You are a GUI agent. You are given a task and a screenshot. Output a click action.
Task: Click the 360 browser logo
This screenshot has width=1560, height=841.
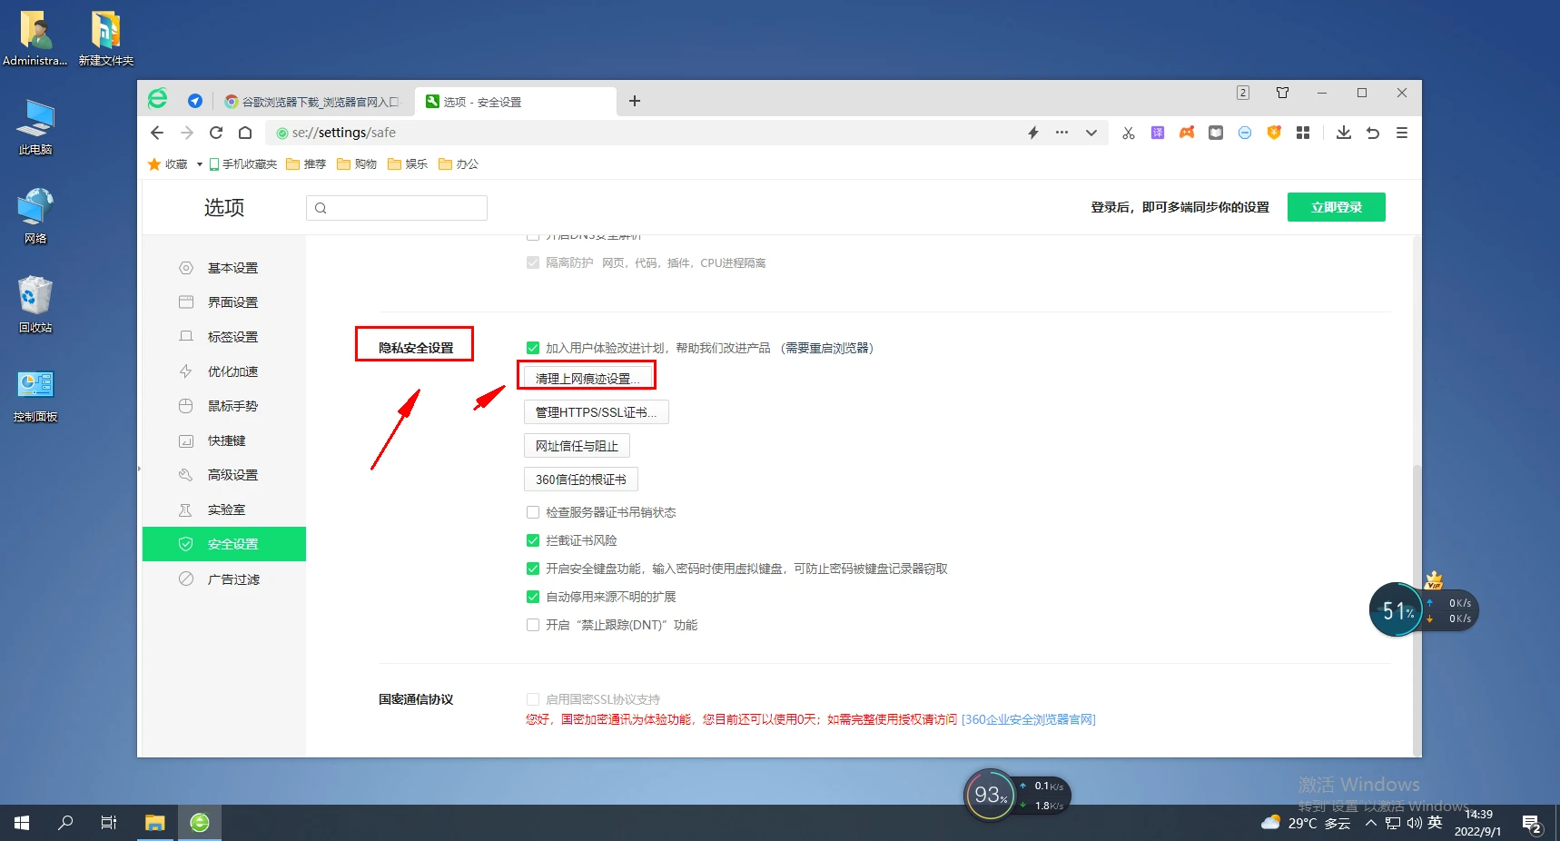click(158, 99)
